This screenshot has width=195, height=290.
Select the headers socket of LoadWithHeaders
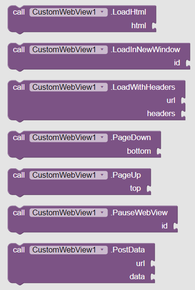pos(183,114)
